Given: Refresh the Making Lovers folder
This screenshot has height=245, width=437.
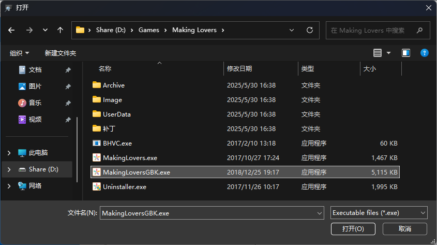Looking at the screenshot, I should [x=310, y=30].
